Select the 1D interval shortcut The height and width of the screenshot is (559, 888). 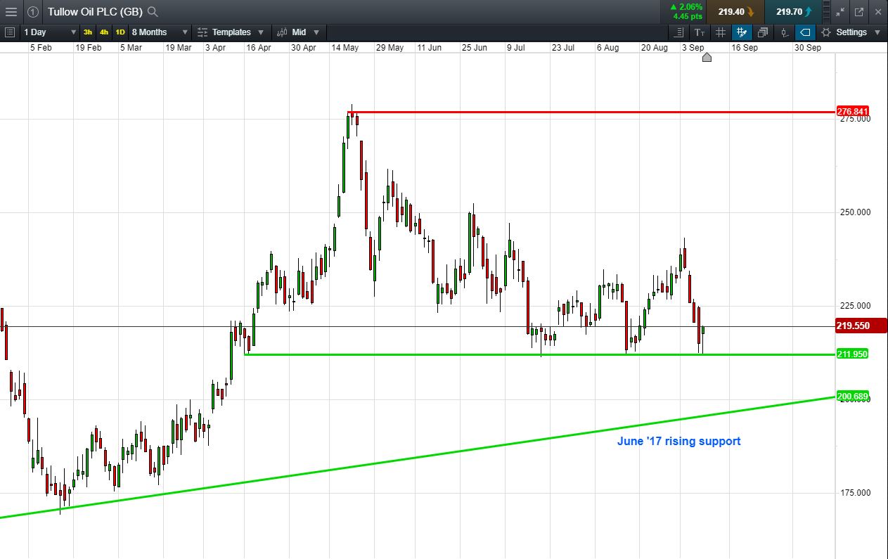click(x=120, y=32)
